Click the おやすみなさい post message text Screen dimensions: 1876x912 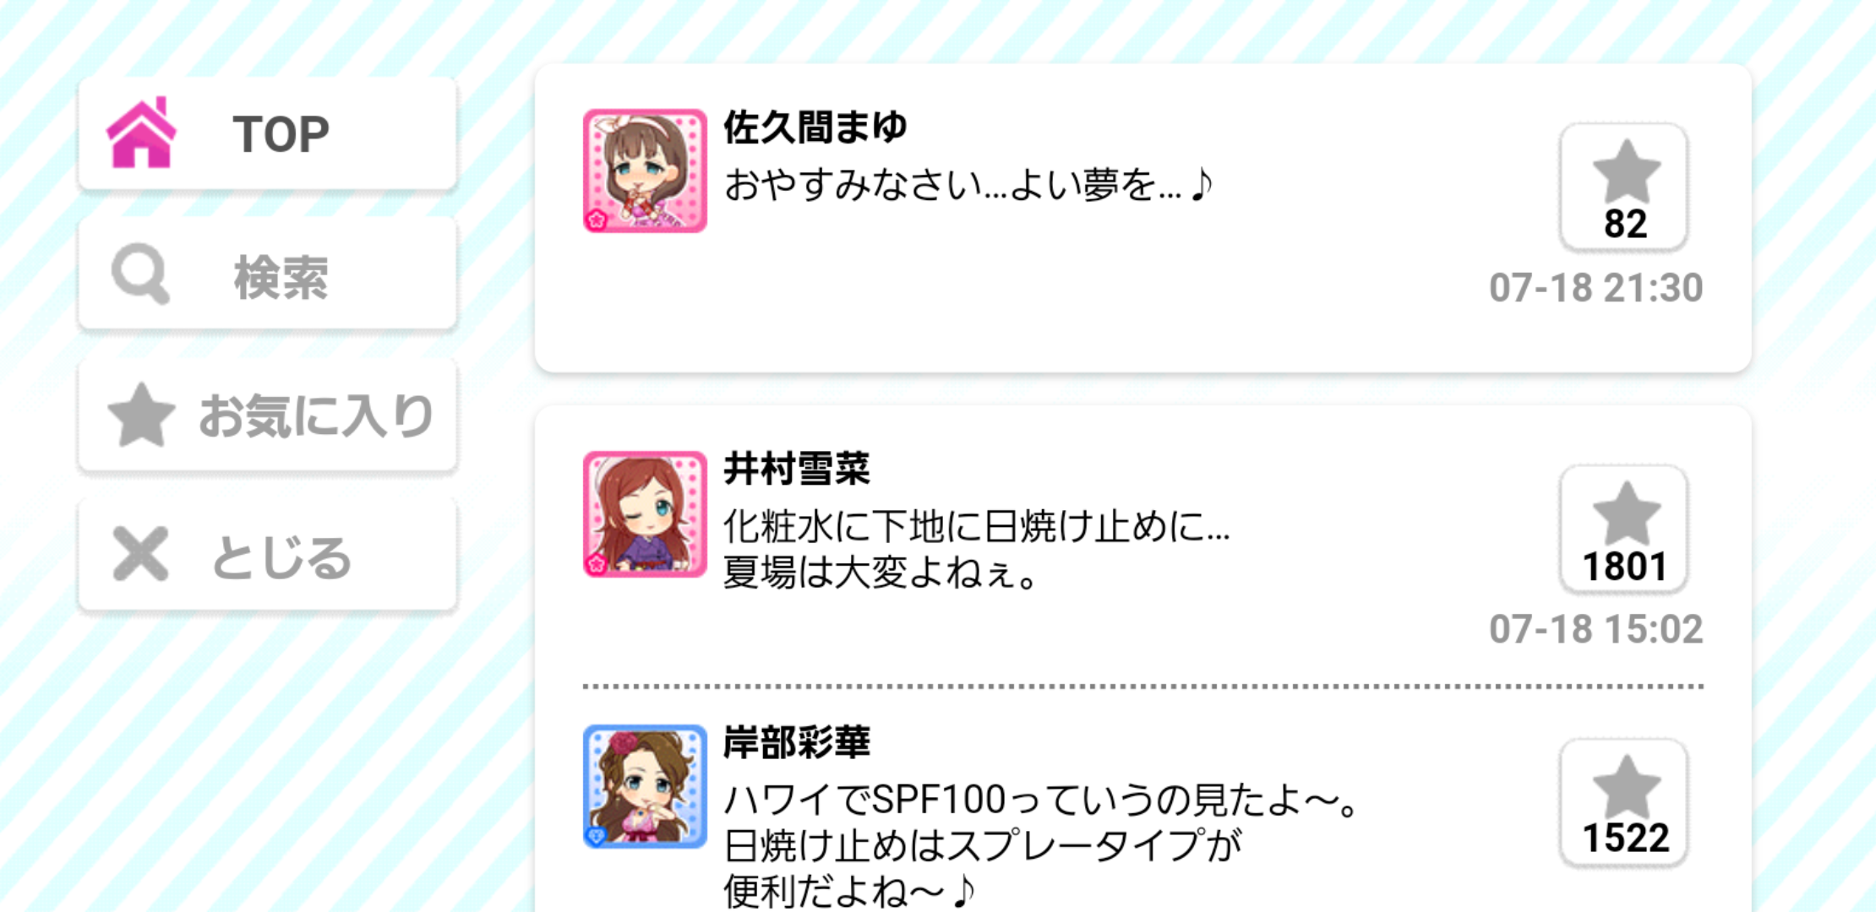tap(968, 184)
